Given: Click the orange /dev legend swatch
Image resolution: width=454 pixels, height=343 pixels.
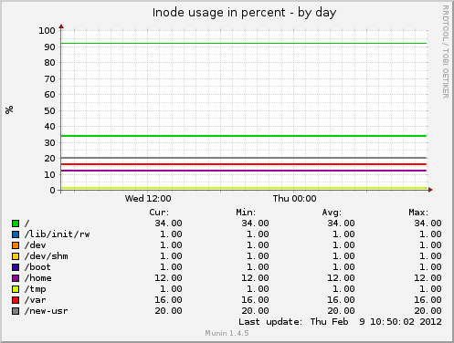Looking at the screenshot, I should pos(16,245).
